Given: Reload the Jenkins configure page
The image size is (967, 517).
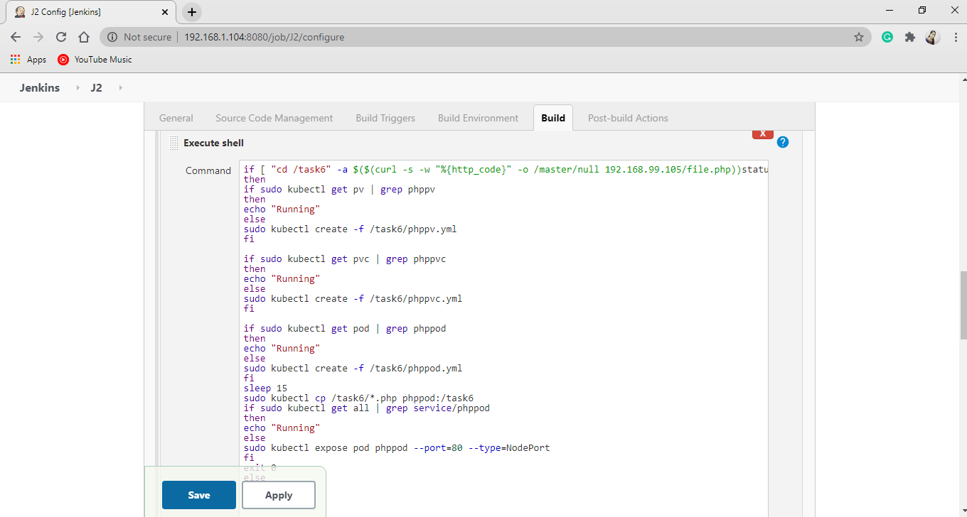Looking at the screenshot, I should [61, 36].
